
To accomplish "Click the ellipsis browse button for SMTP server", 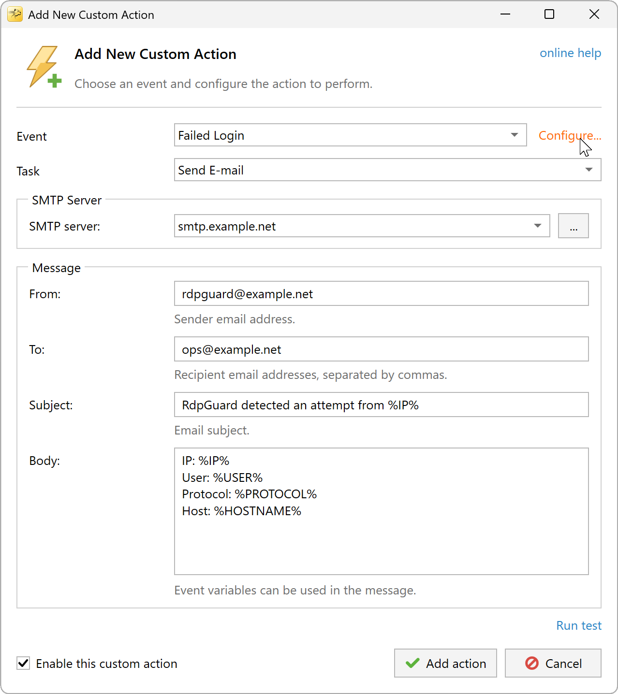I will 574,226.
